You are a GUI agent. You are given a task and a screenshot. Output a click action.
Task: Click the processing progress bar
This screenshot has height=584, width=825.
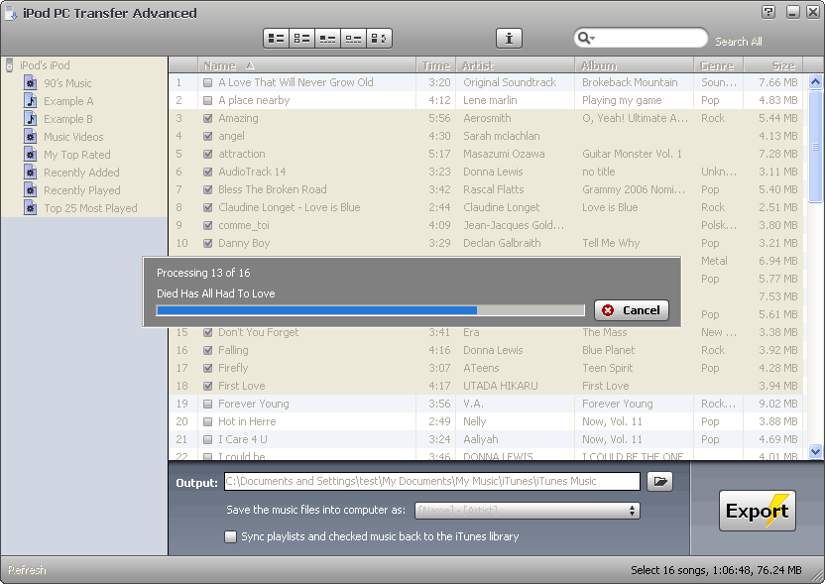[x=371, y=310]
